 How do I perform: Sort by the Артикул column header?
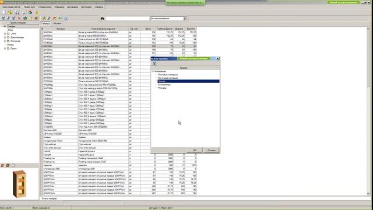coord(61,29)
